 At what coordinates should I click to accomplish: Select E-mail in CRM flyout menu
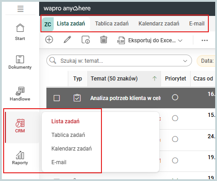59,162
